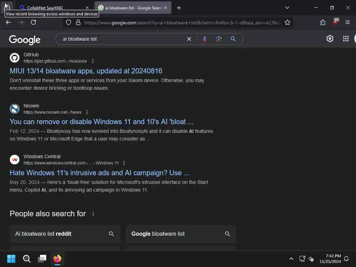Click the GitHub favicon in first result
356x267 pixels.
coord(15,58)
